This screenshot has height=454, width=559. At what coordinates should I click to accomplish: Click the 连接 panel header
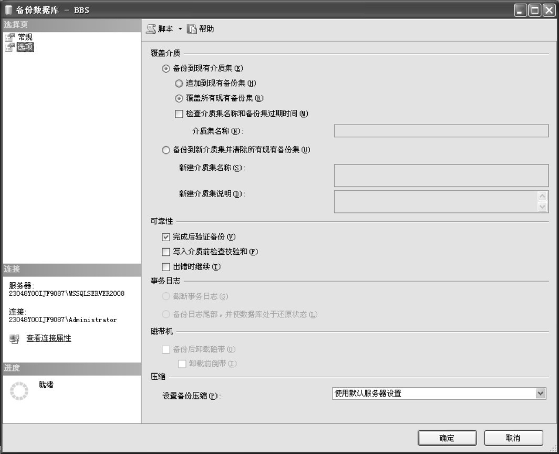coord(71,269)
